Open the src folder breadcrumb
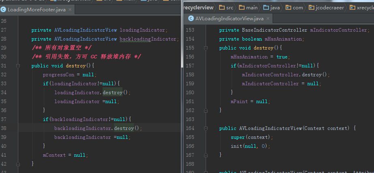 coord(226,8)
